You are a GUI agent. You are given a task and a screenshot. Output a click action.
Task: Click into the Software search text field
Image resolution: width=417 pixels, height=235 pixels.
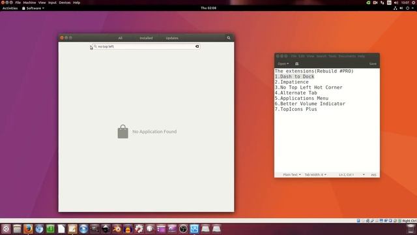tap(146, 46)
